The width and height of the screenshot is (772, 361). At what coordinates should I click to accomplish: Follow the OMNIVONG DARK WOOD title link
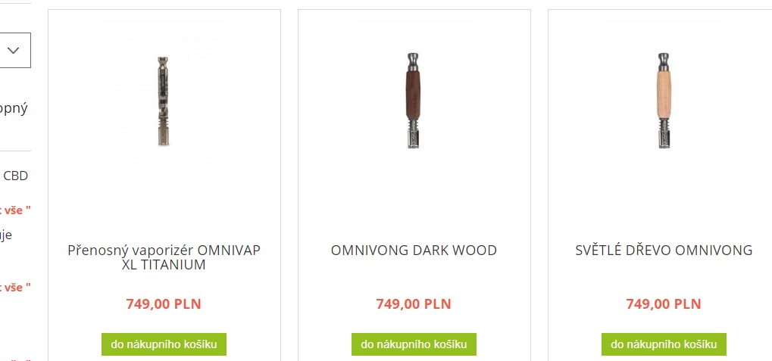pos(414,250)
